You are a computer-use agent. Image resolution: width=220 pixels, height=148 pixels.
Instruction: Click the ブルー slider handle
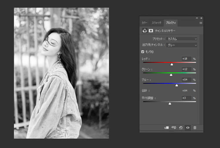(177, 85)
